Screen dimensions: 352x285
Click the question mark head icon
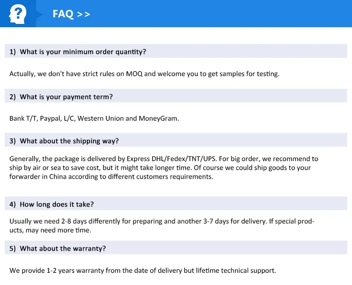tap(18, 14)
